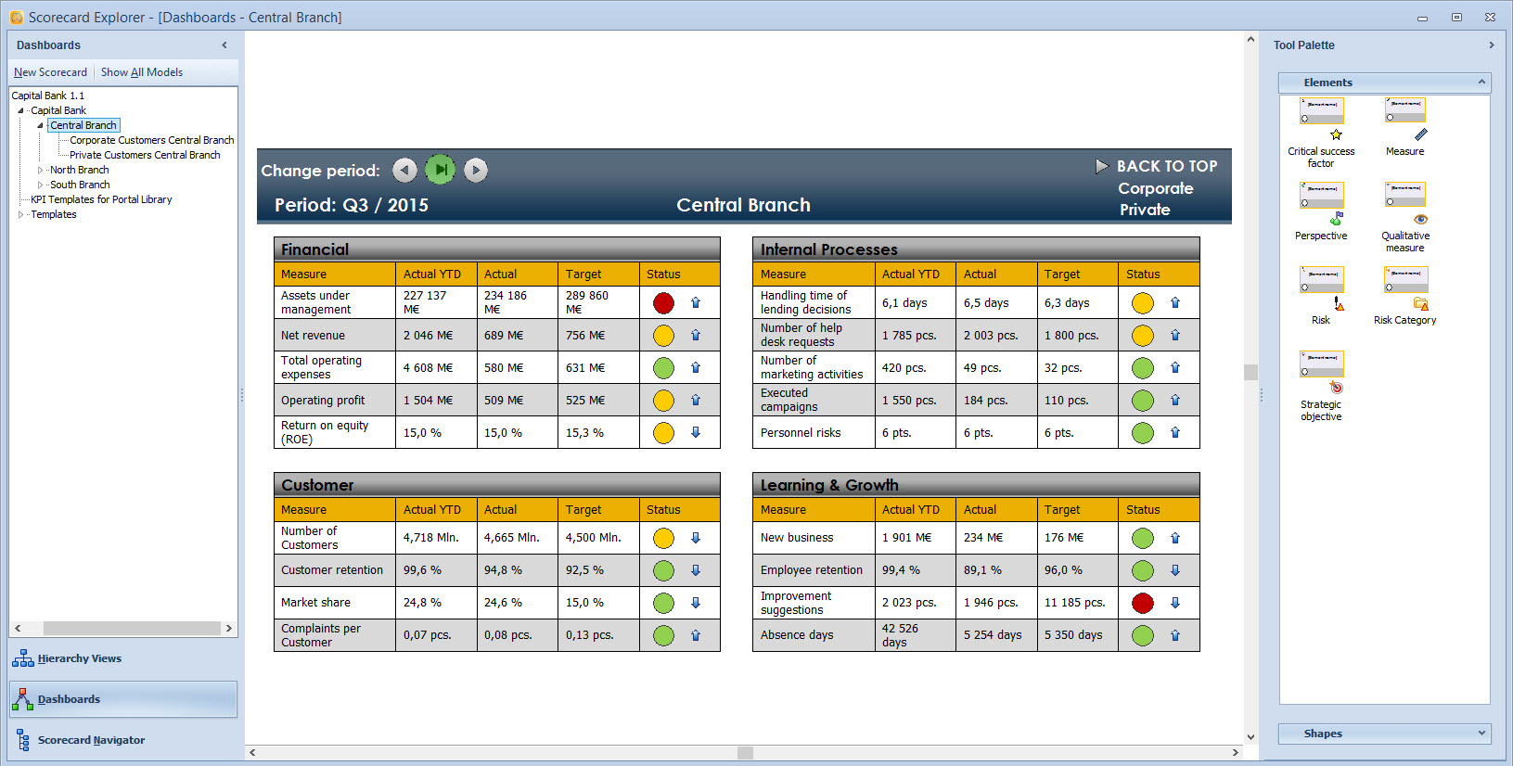Expand the North Branch tree node

(40, 171)
